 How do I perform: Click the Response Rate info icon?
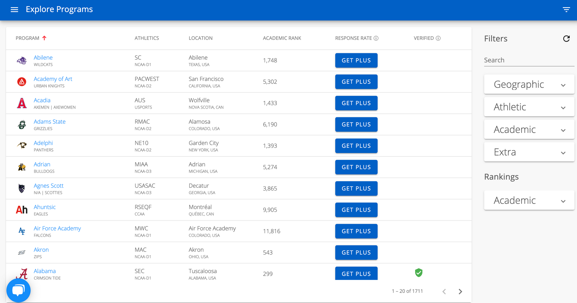[x=376, y=38]
